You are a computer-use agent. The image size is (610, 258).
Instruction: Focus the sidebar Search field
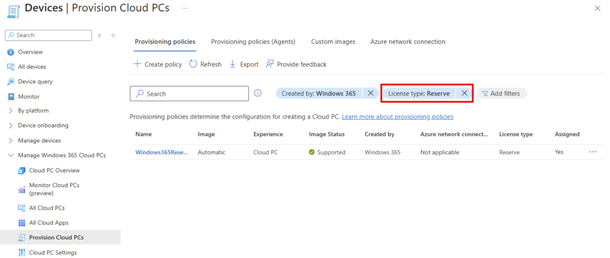49,35
